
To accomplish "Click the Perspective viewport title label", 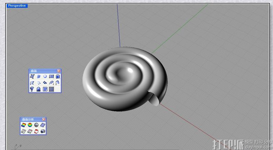I will pyautogui.click(x=17, y=6).
